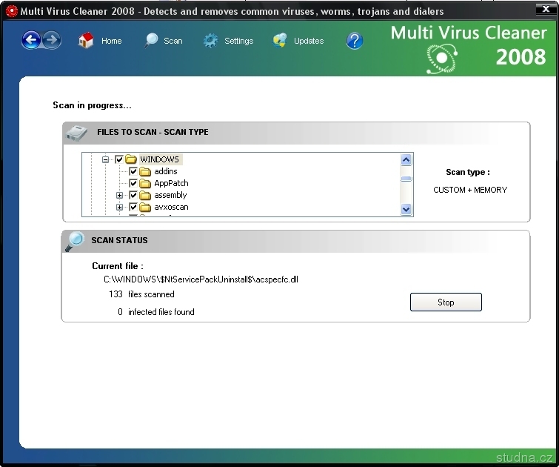
Task: Select the assembly tree label
Action: pyautogui.click(x=170, y=195)
